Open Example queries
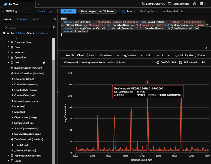Viewport: 211px width, 164px height. 153,4
